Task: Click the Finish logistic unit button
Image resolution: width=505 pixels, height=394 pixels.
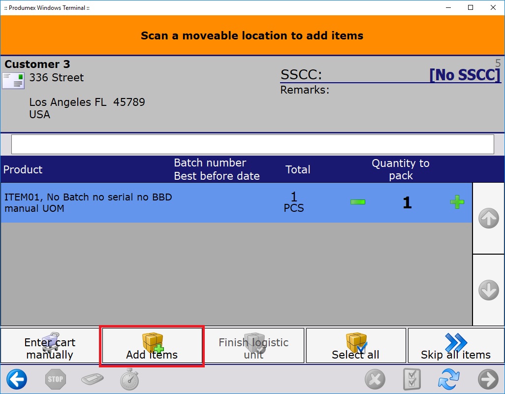Action: (x=253, y=346)
